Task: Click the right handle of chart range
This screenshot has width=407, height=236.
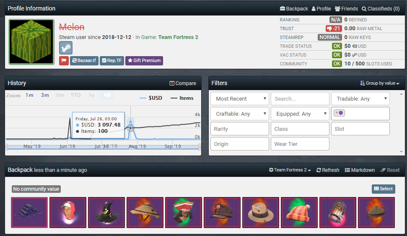Action: coord(200,147)
